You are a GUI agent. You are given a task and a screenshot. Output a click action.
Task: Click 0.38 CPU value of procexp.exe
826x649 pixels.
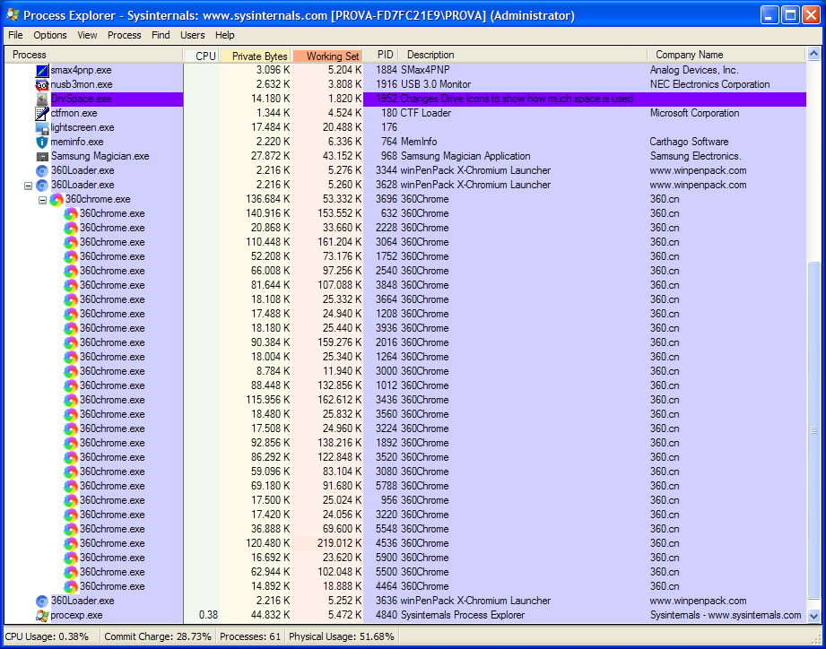209,615
